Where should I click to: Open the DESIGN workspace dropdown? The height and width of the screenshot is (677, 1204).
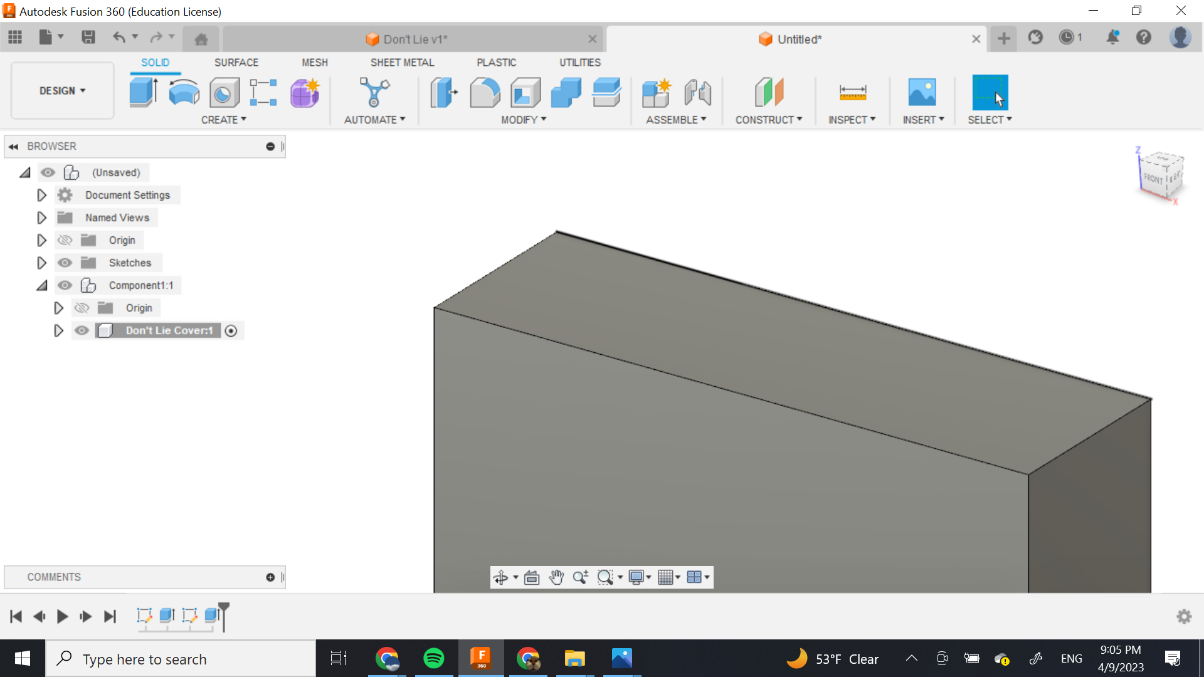click(62, 91)
